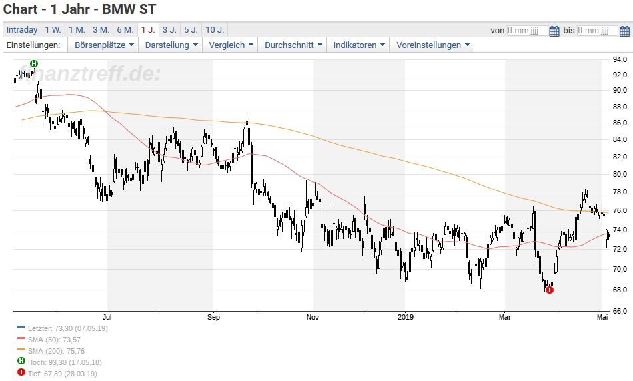Click the 'Sep' x-axis label
The height and width of the screenshot is (381, 633).
pyautogui.click(x=213, y=317)
